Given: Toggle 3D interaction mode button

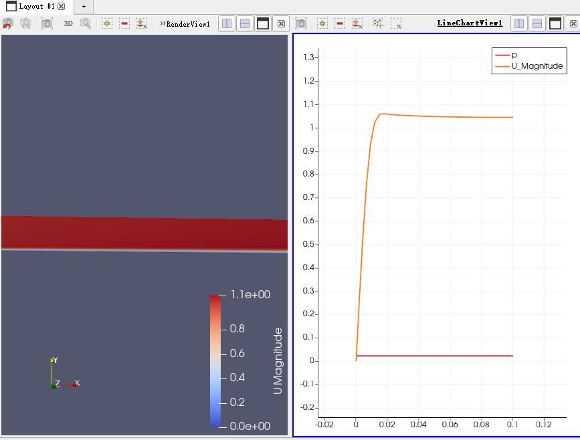Looking at the screenshot, I should tap(68, 23).
